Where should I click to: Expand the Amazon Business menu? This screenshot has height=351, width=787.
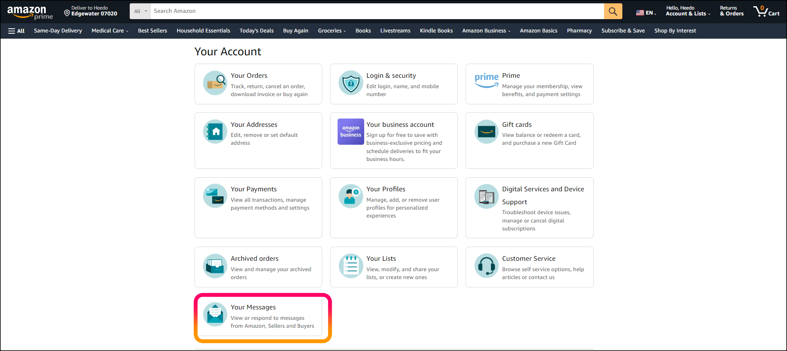(486, 31)
